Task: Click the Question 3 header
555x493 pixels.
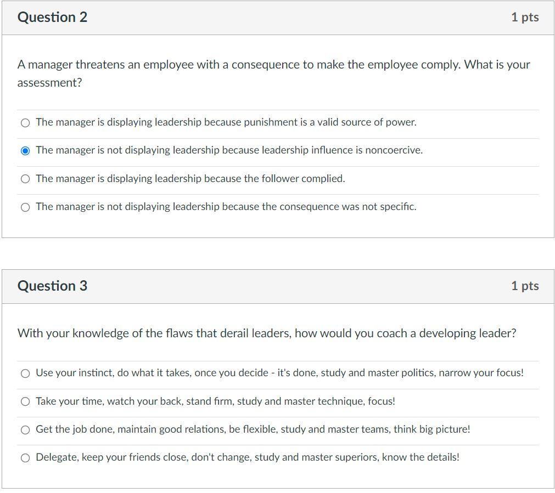Action: pos(52,286)
